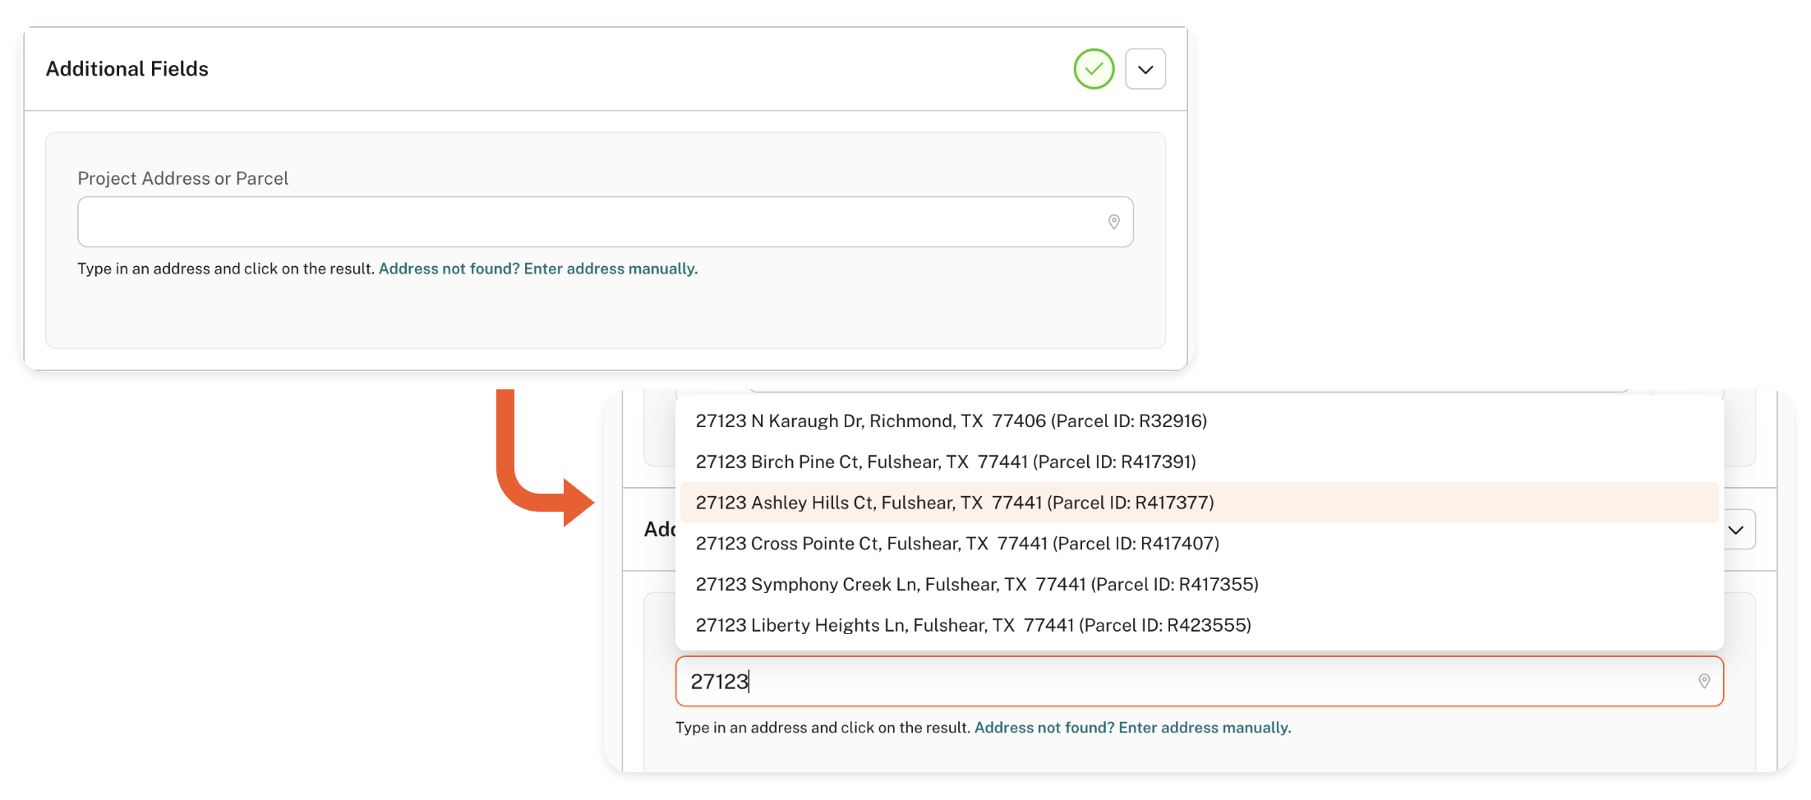This screenshot has height=800, width=1811.
Task: Click the location pin icon in the 27123 field
Action: pos(1703,681)
